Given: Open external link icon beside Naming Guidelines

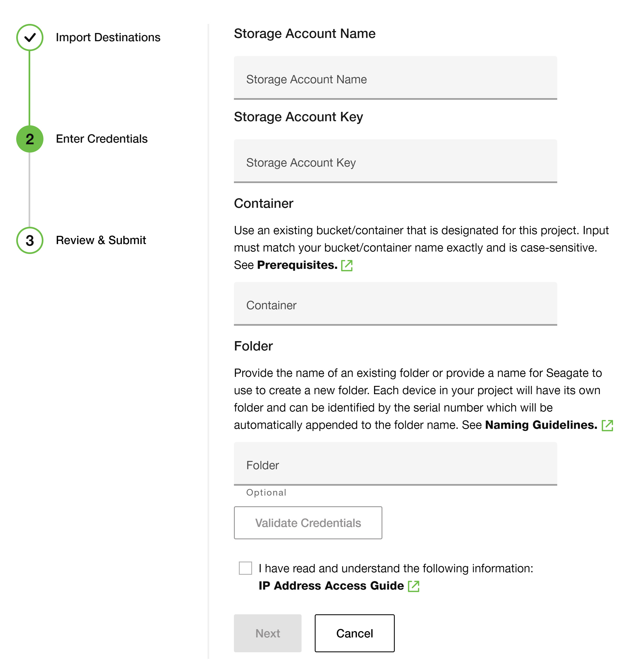Looking at the screenshot, I should click(607, 425).
